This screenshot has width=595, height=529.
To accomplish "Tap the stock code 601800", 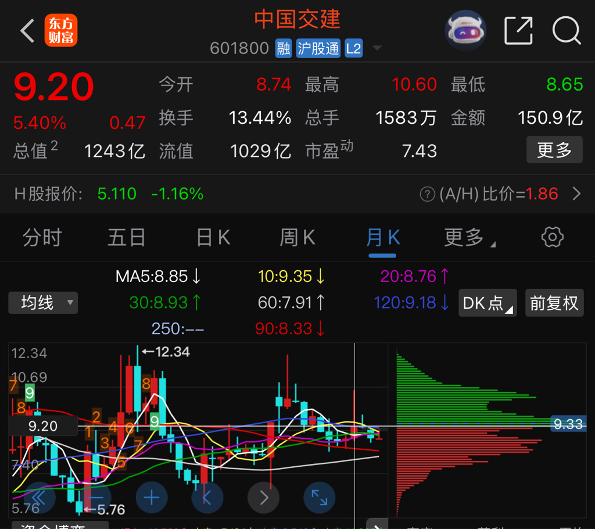I will 239,48.
